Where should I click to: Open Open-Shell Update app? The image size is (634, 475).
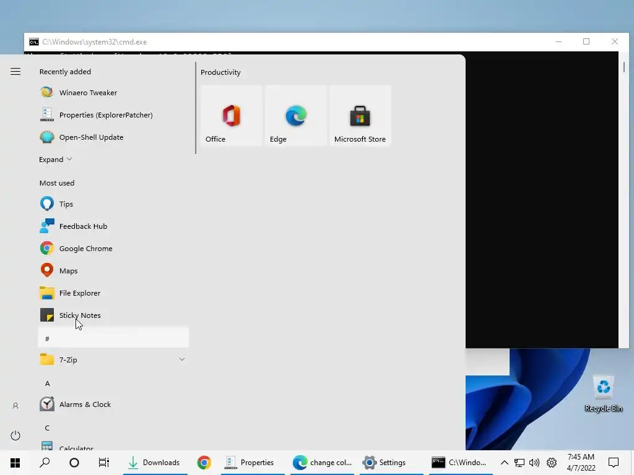coord(113,137)
